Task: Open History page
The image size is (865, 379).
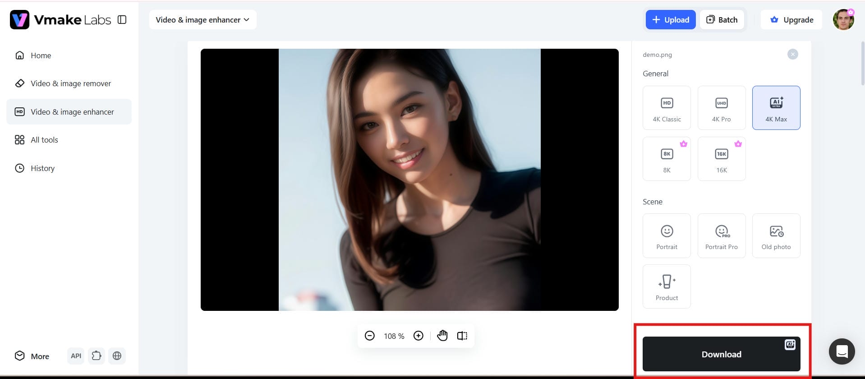Action: point(69,168)
